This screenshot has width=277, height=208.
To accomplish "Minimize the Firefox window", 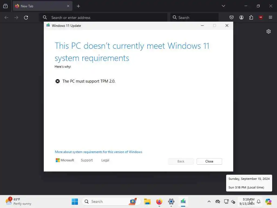I will point(246,6).
